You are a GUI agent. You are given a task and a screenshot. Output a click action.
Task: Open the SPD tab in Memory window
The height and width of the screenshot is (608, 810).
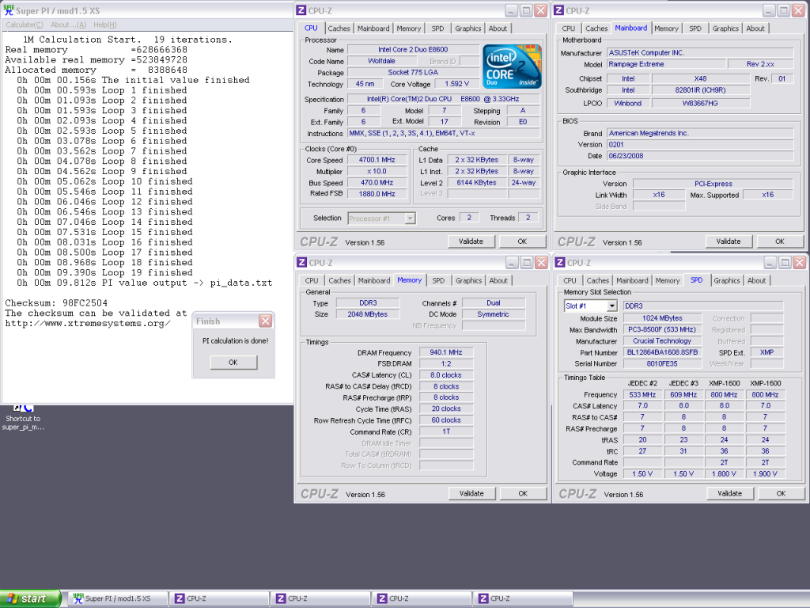438,280
